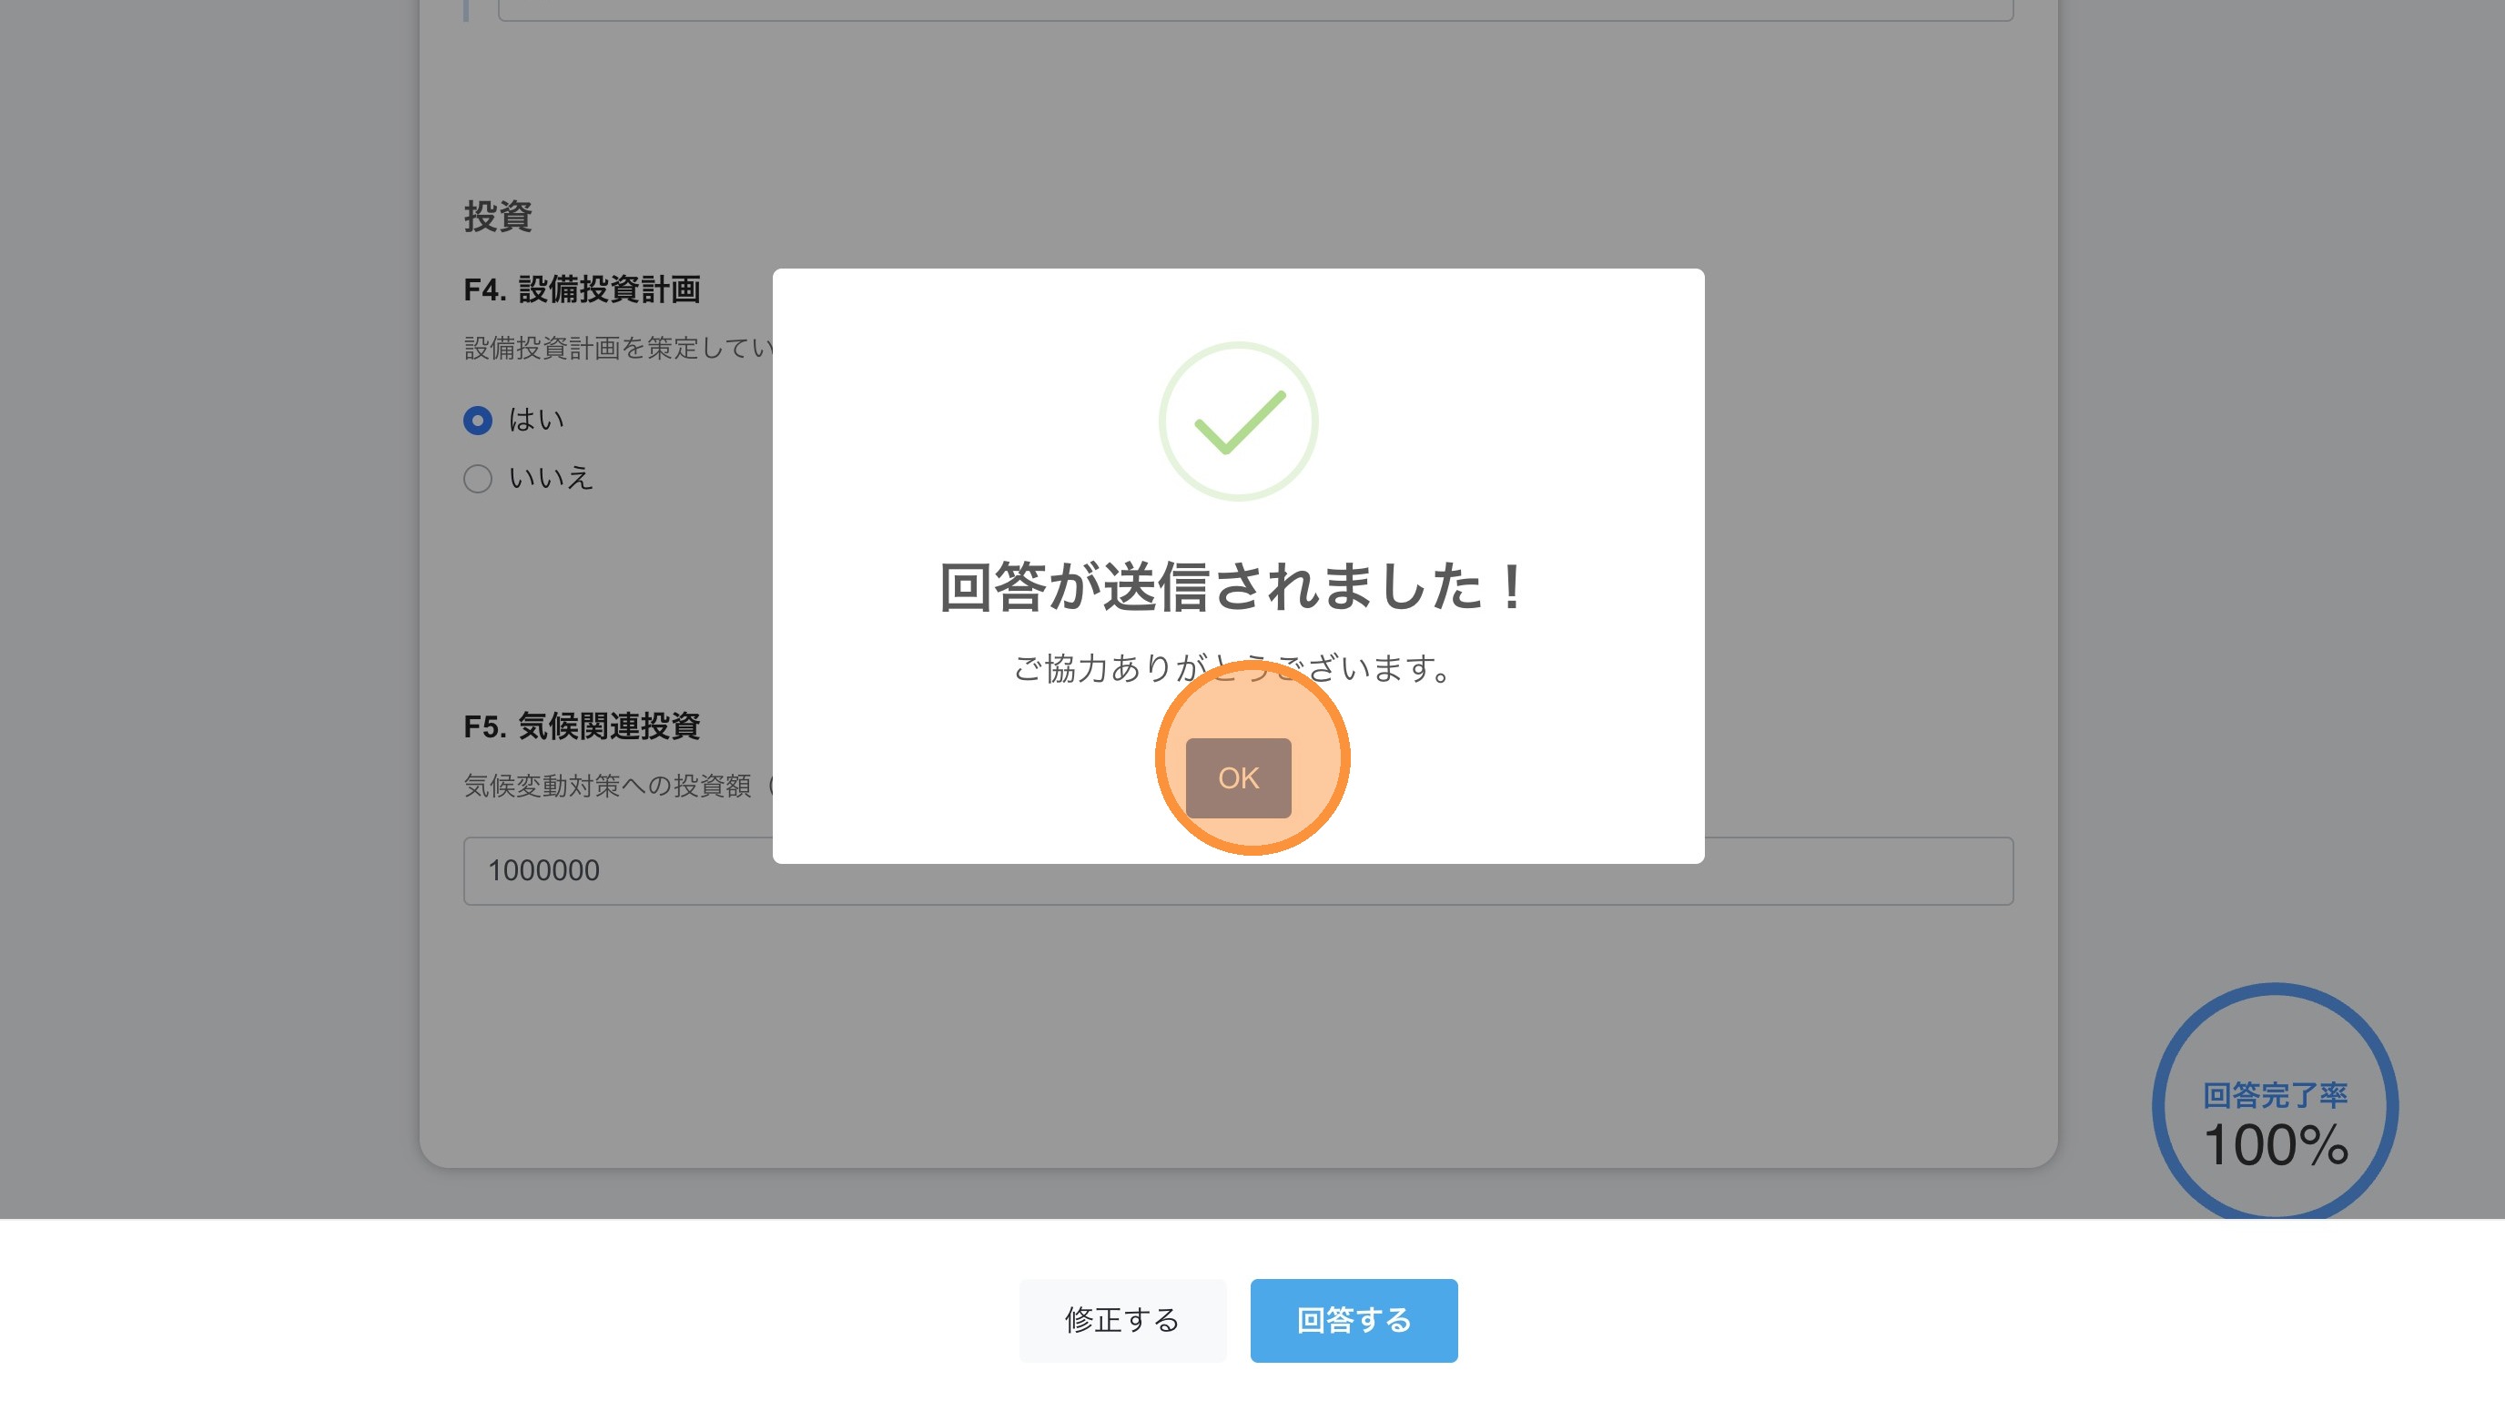Click the 100% completion value
This screenshot has height=1401, width=2505.
click(2276, 1144)
